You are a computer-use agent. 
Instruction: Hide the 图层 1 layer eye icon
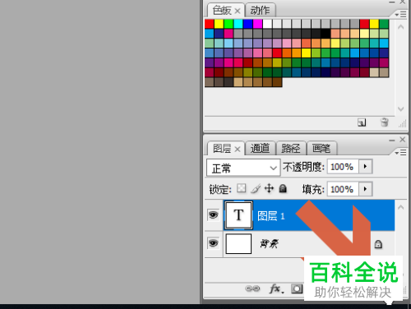point(214,215)
